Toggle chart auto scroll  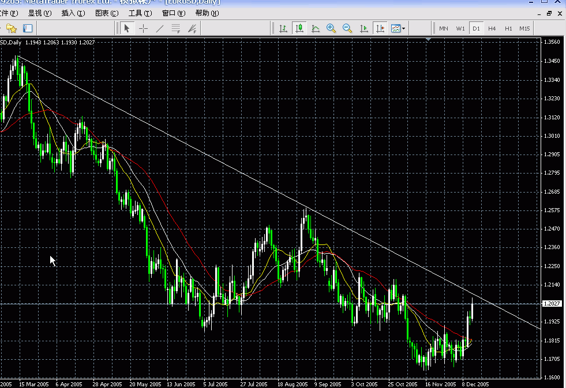coord(364,28)
